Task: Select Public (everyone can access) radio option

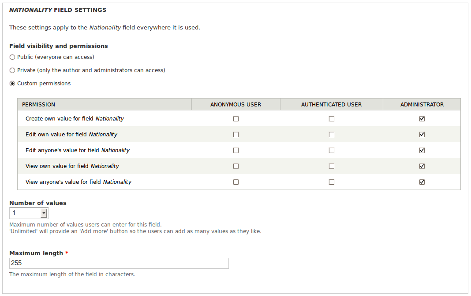Action: pyautogui.click(x=12, y=57)
